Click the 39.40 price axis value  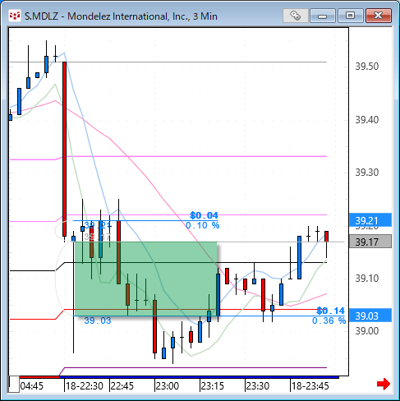coord(367,120)
